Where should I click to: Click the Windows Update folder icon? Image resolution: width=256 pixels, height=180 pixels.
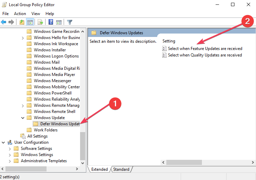29,118
